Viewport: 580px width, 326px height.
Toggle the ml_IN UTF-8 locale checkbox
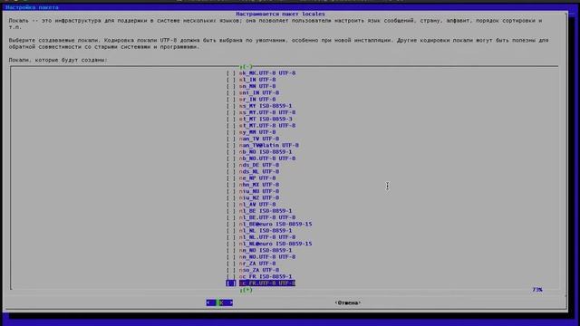click(231, 80)
